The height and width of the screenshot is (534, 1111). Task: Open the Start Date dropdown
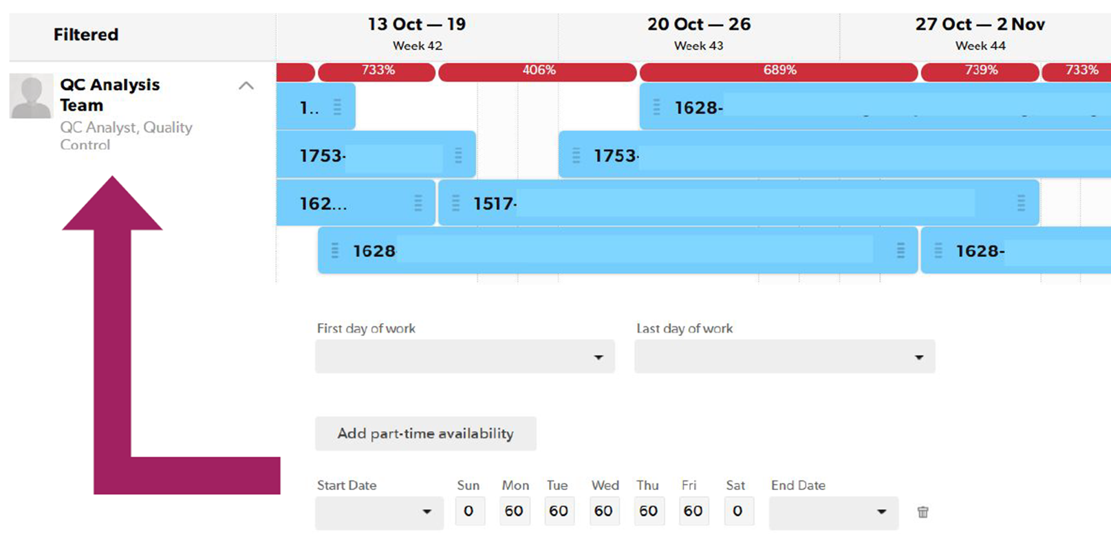tap(379, 512)
